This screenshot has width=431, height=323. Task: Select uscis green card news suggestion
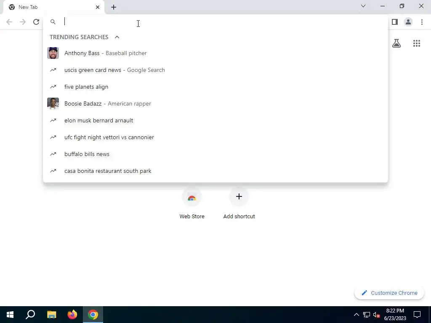coord(215,70)
